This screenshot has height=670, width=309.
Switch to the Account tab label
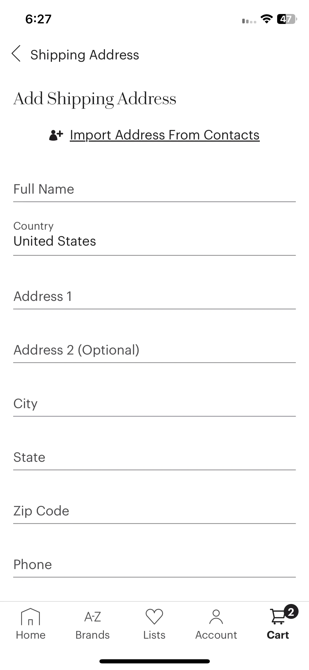[x=216, y=635]
